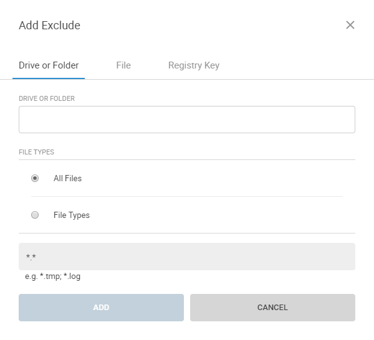Select the Drive or Folder tab
Viewport: 374px width, 340px height.
pyautogui.click(x=49, y=65)
